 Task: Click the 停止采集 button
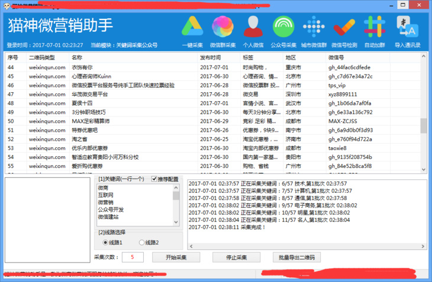(x=236, y=257)
